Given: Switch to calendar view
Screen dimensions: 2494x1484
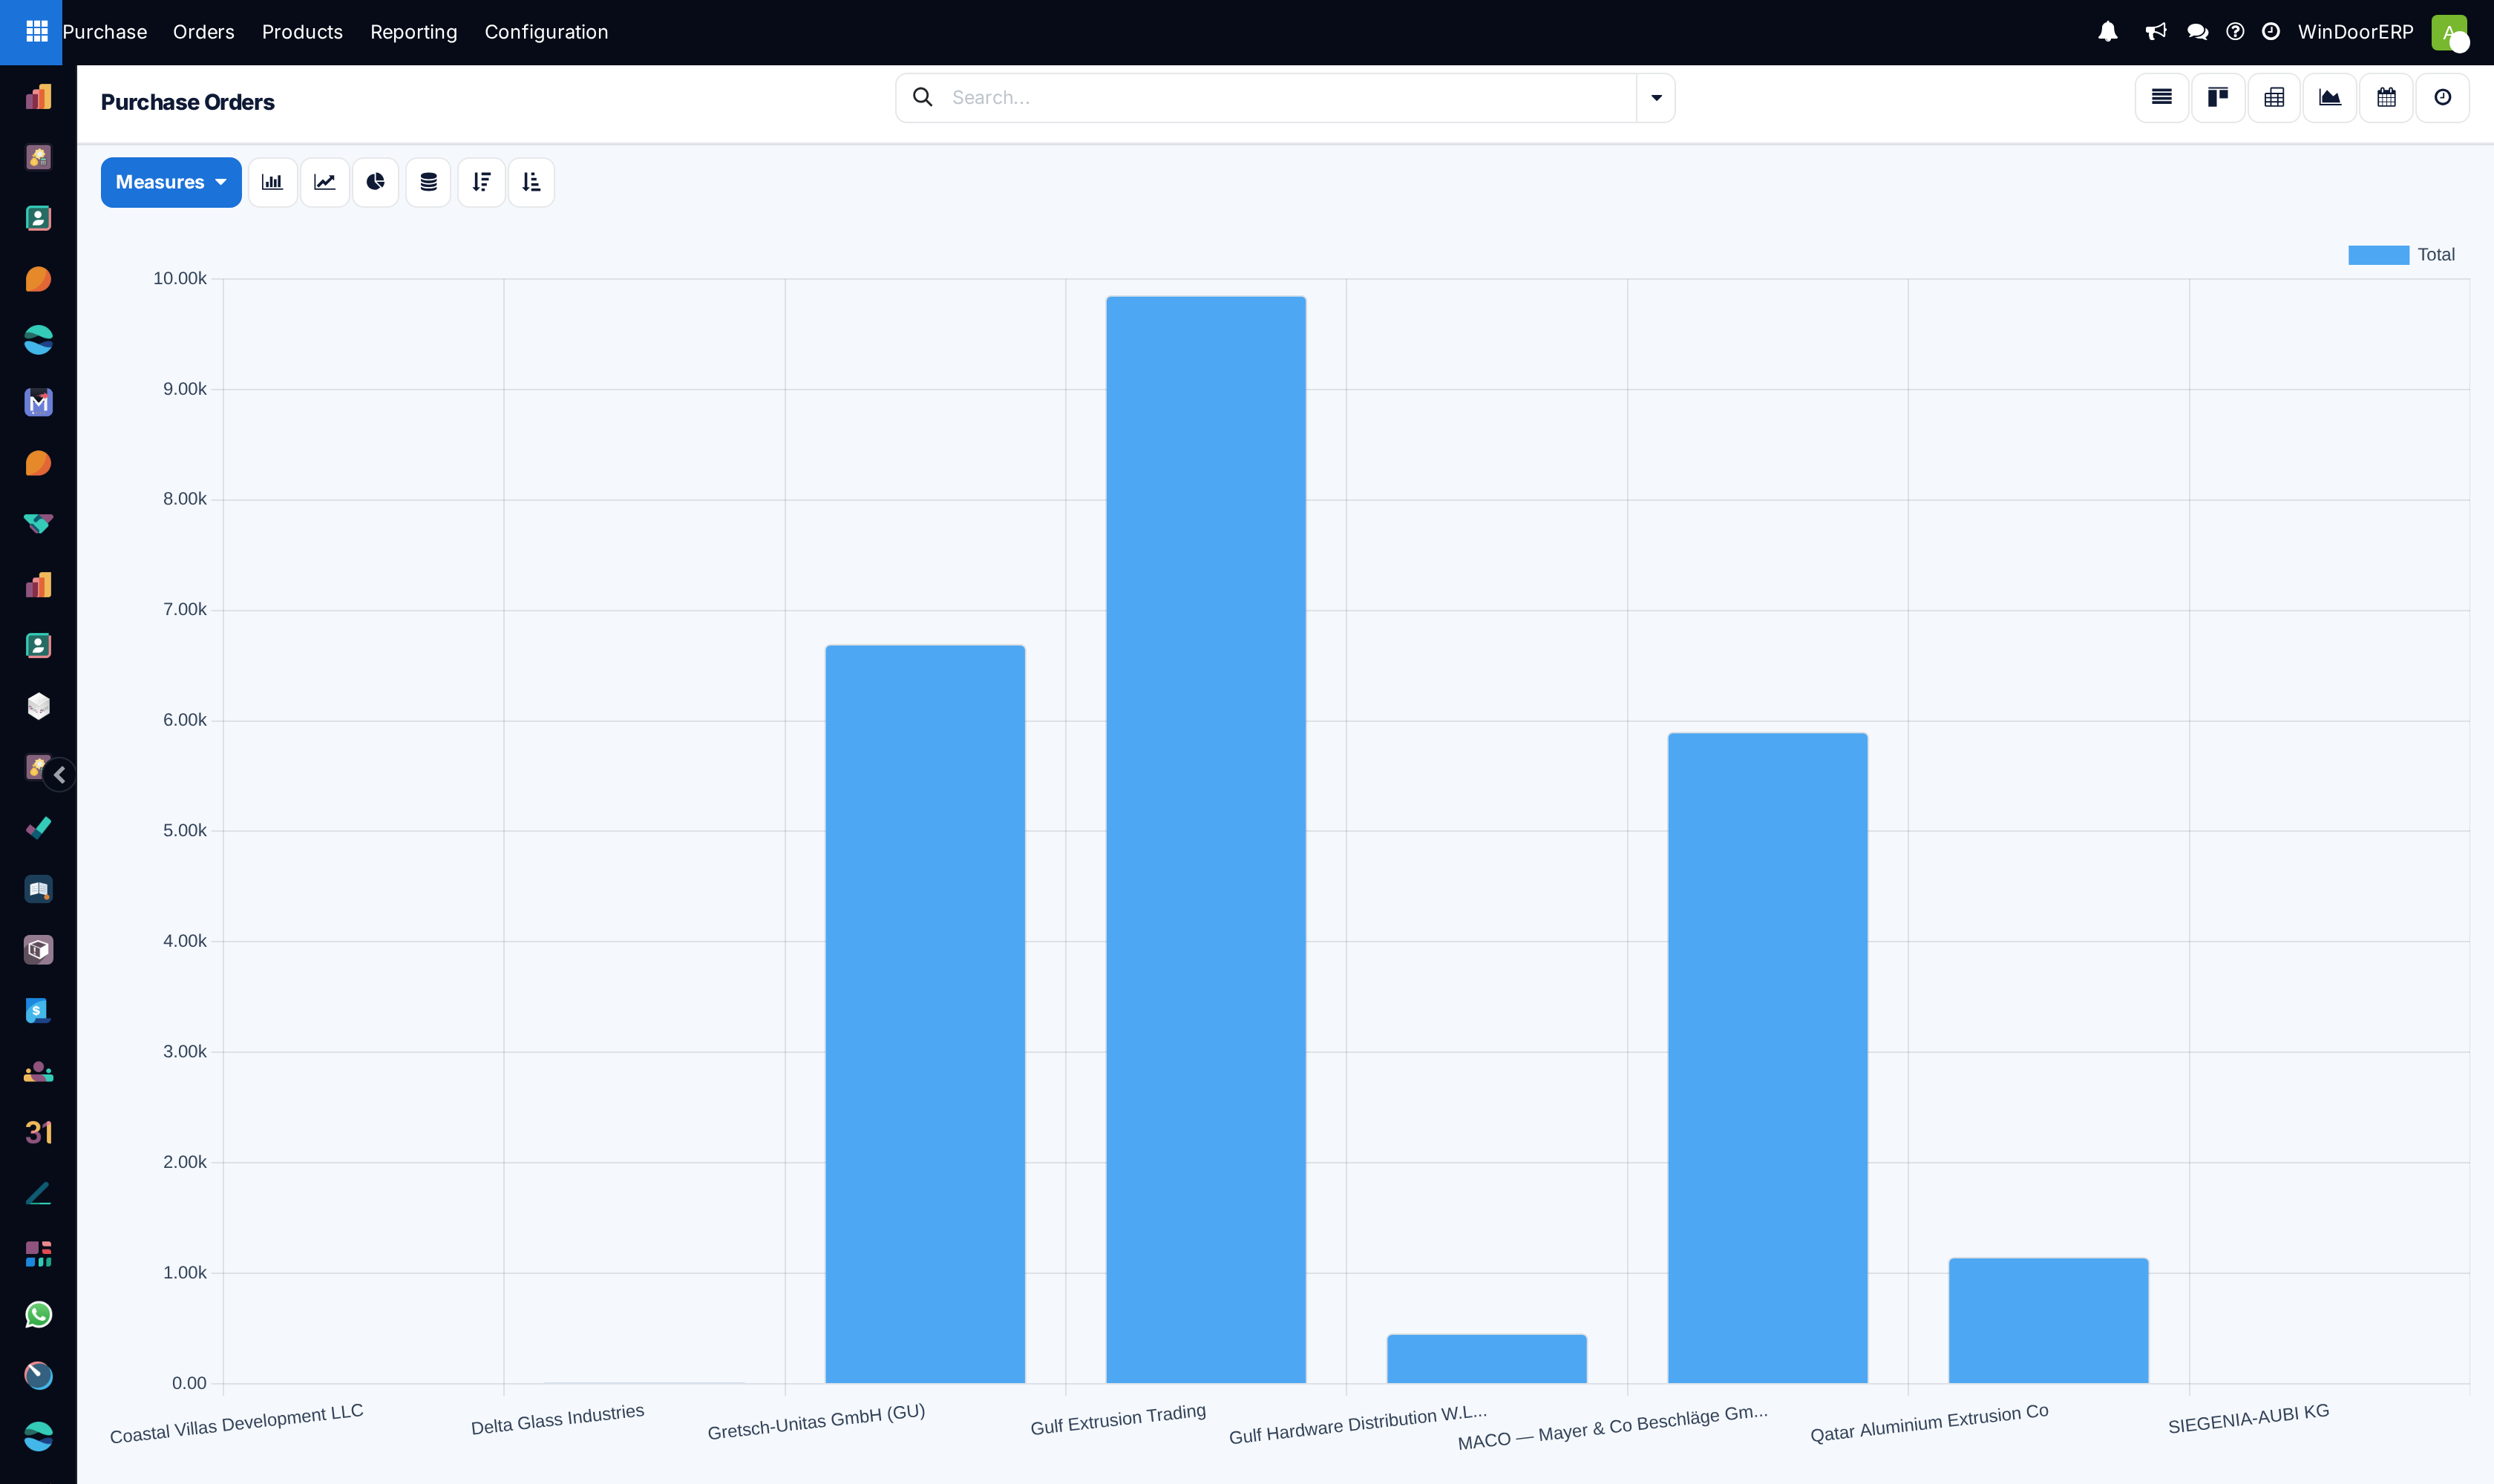Looking at the screenshot, I should point(2386,97).
